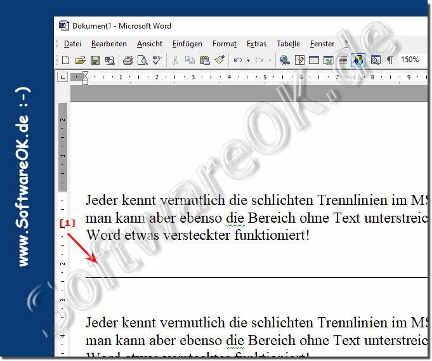Open the Ansicht menu
This screenshot has height=361, width=432.
point(150,44)
